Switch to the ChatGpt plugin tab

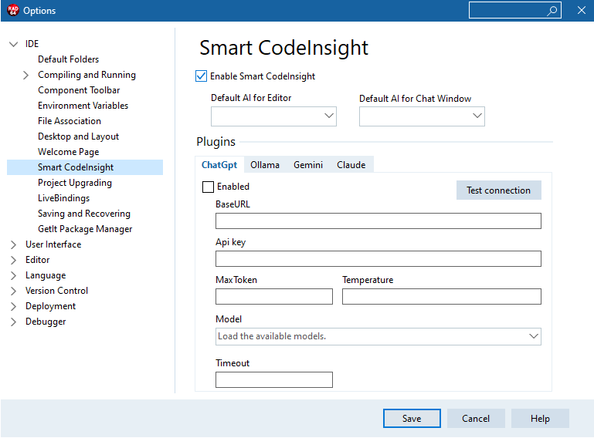[x=219, y=165]
